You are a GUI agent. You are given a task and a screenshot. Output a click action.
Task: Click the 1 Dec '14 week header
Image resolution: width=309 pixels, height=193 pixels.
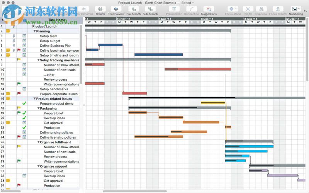(180, 19)
